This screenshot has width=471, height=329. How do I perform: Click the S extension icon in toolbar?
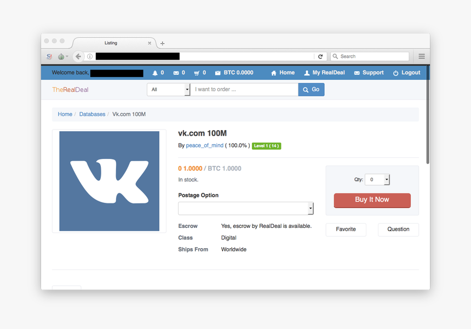(49, 56)
